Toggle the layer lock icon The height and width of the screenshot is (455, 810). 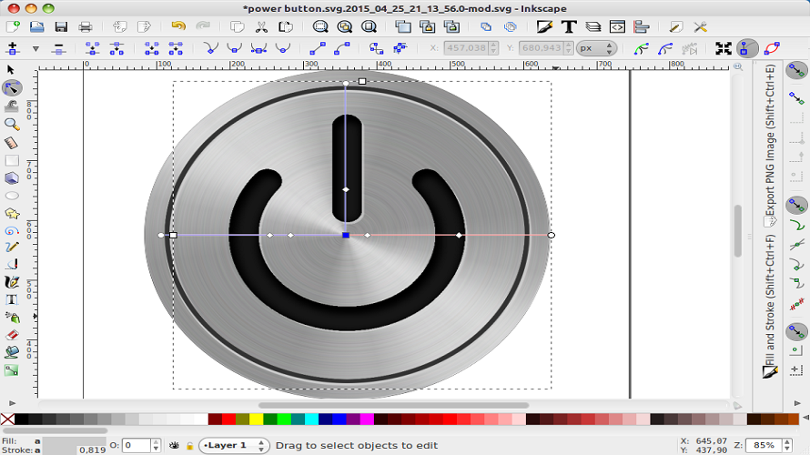point(189,446)
